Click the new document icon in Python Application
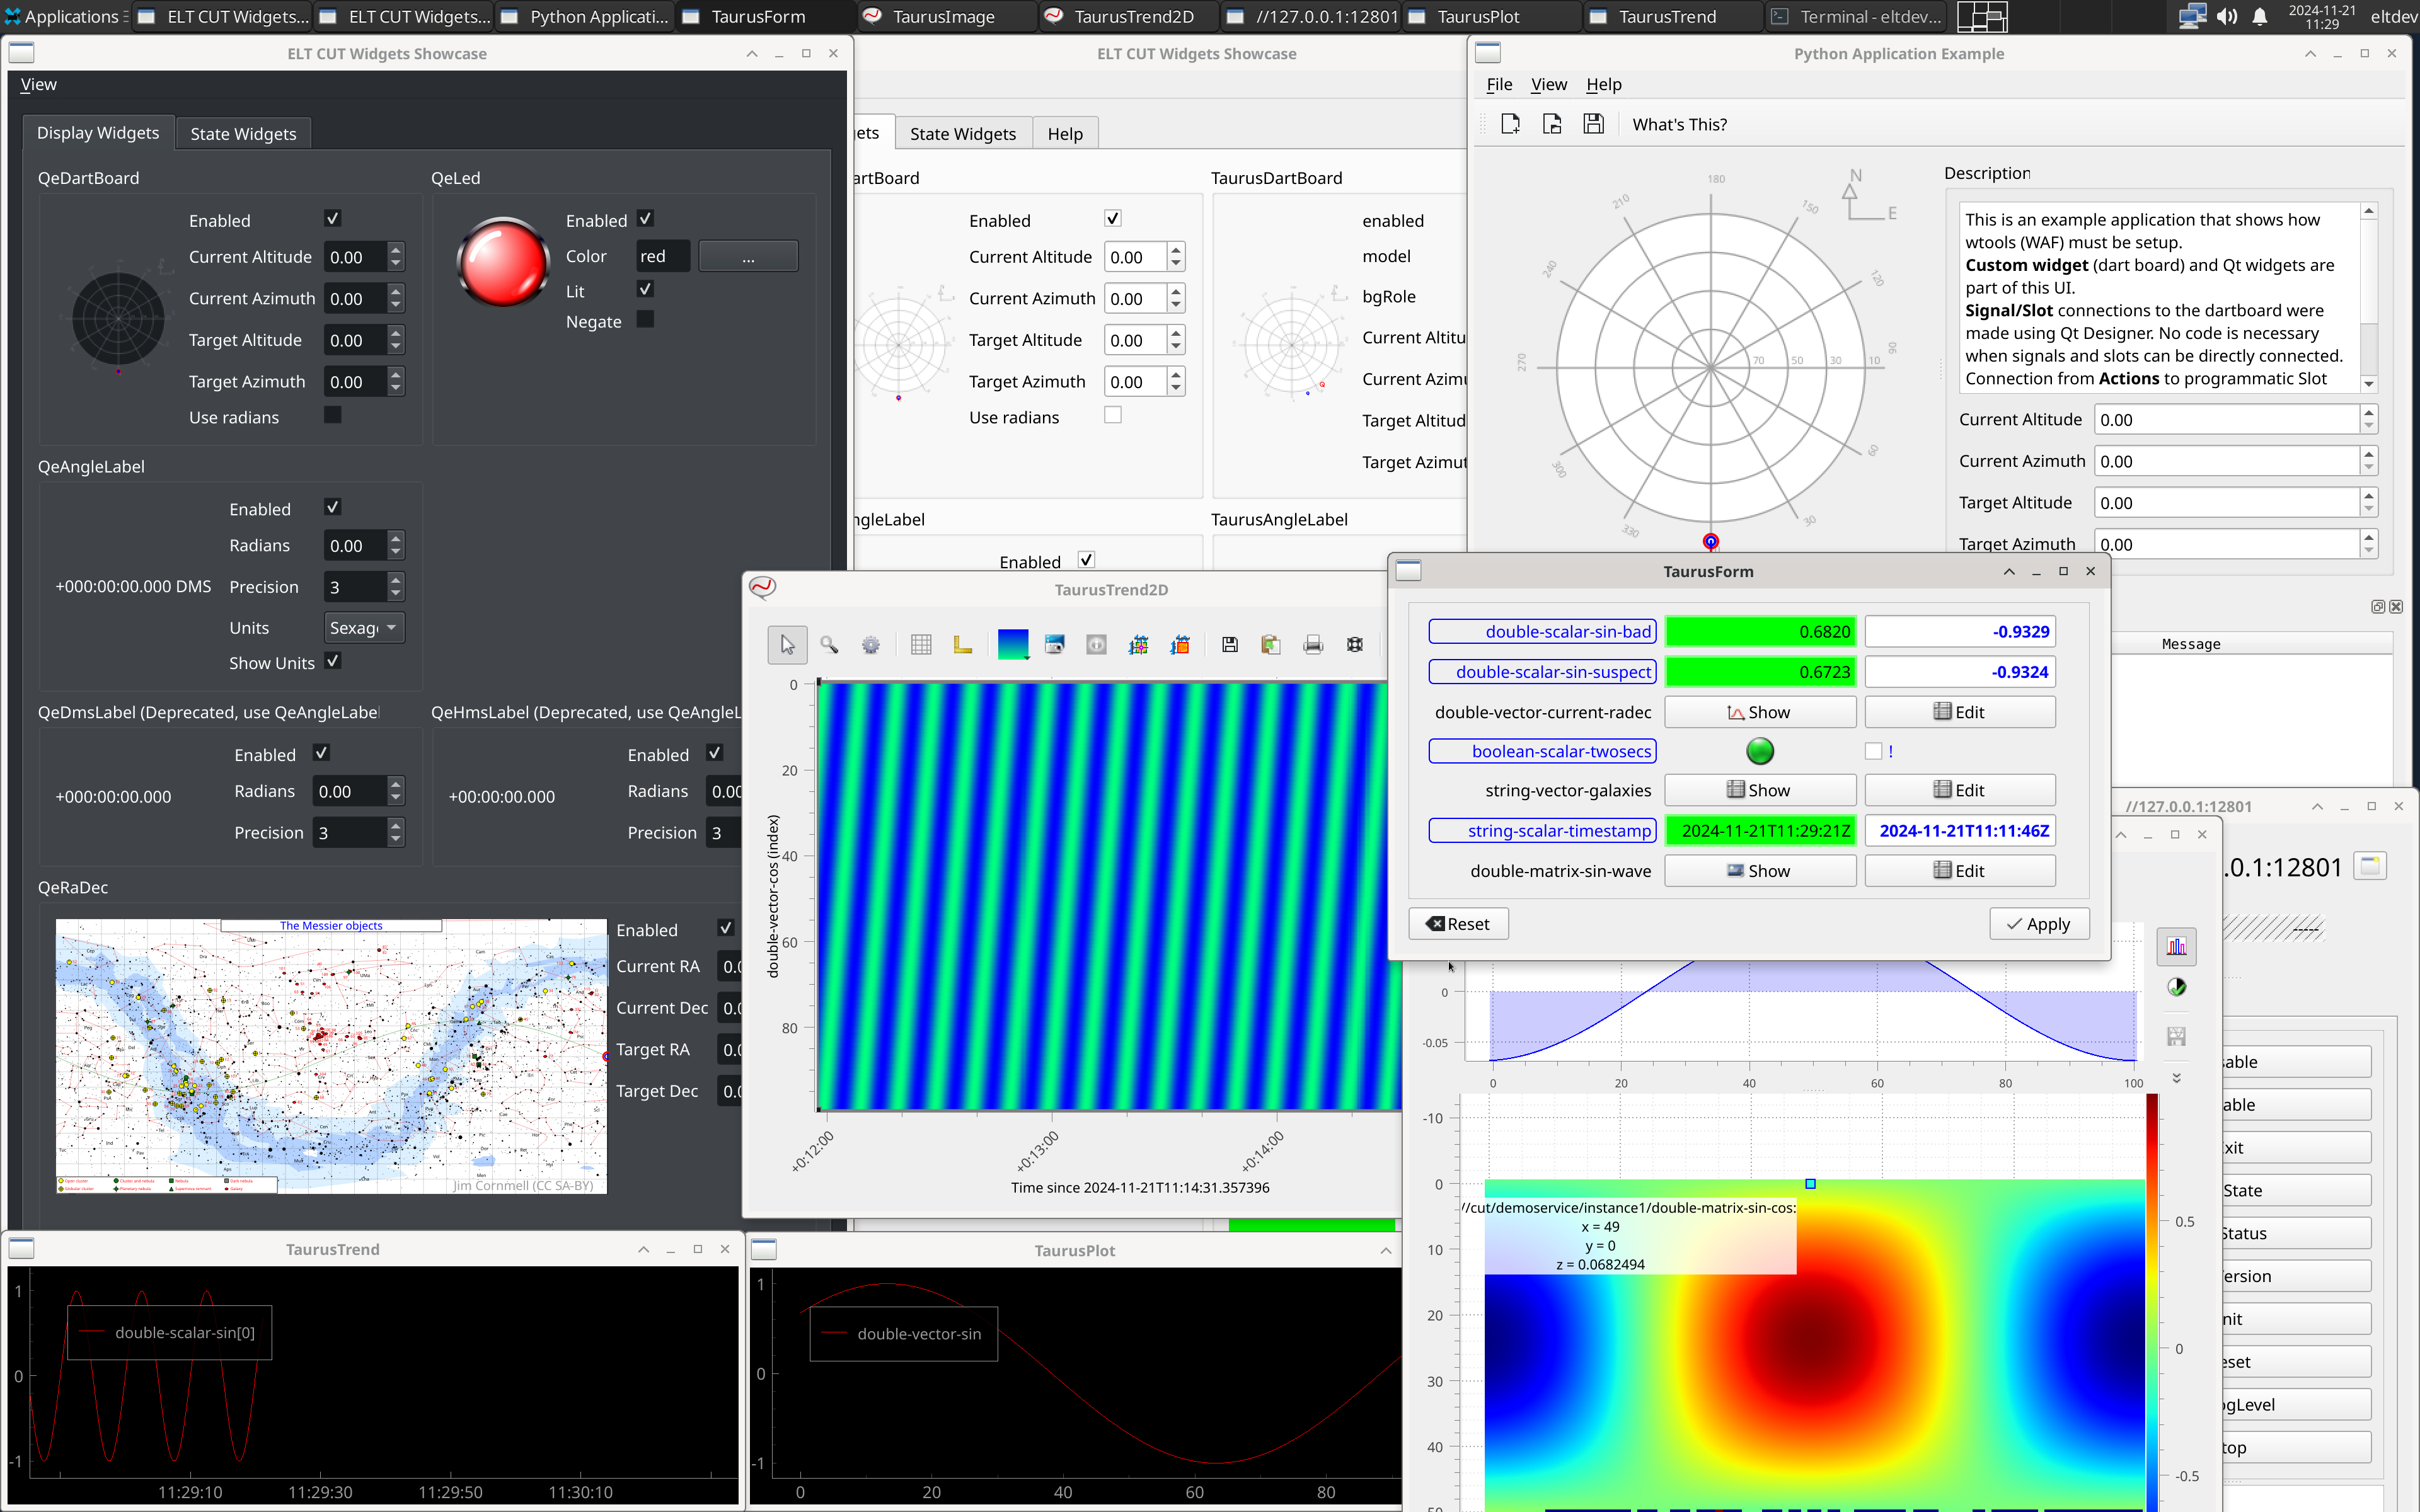The width and height of the screenshot is (2420, 1512). [1510, 124]
